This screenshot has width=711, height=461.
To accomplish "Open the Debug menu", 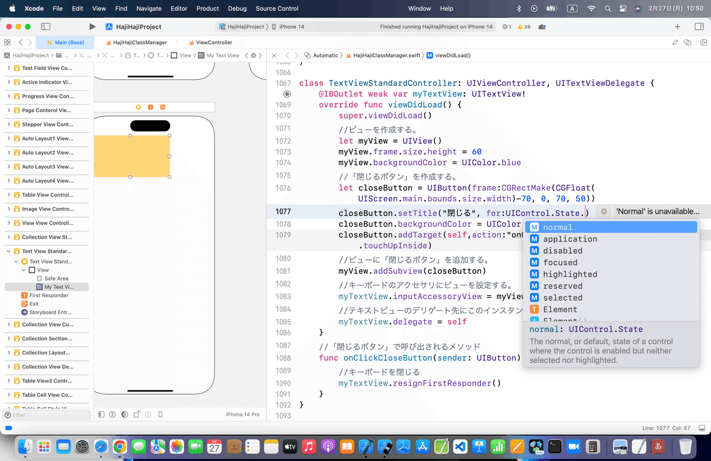I will coord(237,9).
